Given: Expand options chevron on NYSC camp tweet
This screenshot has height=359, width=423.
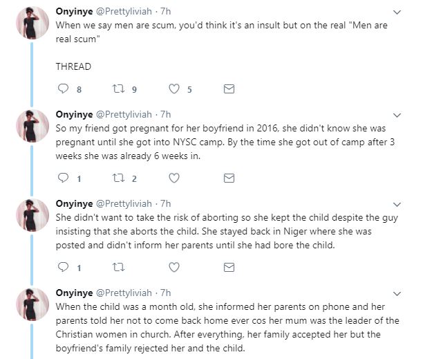Looking at the screenshot, I should click(x=395, y=114).
